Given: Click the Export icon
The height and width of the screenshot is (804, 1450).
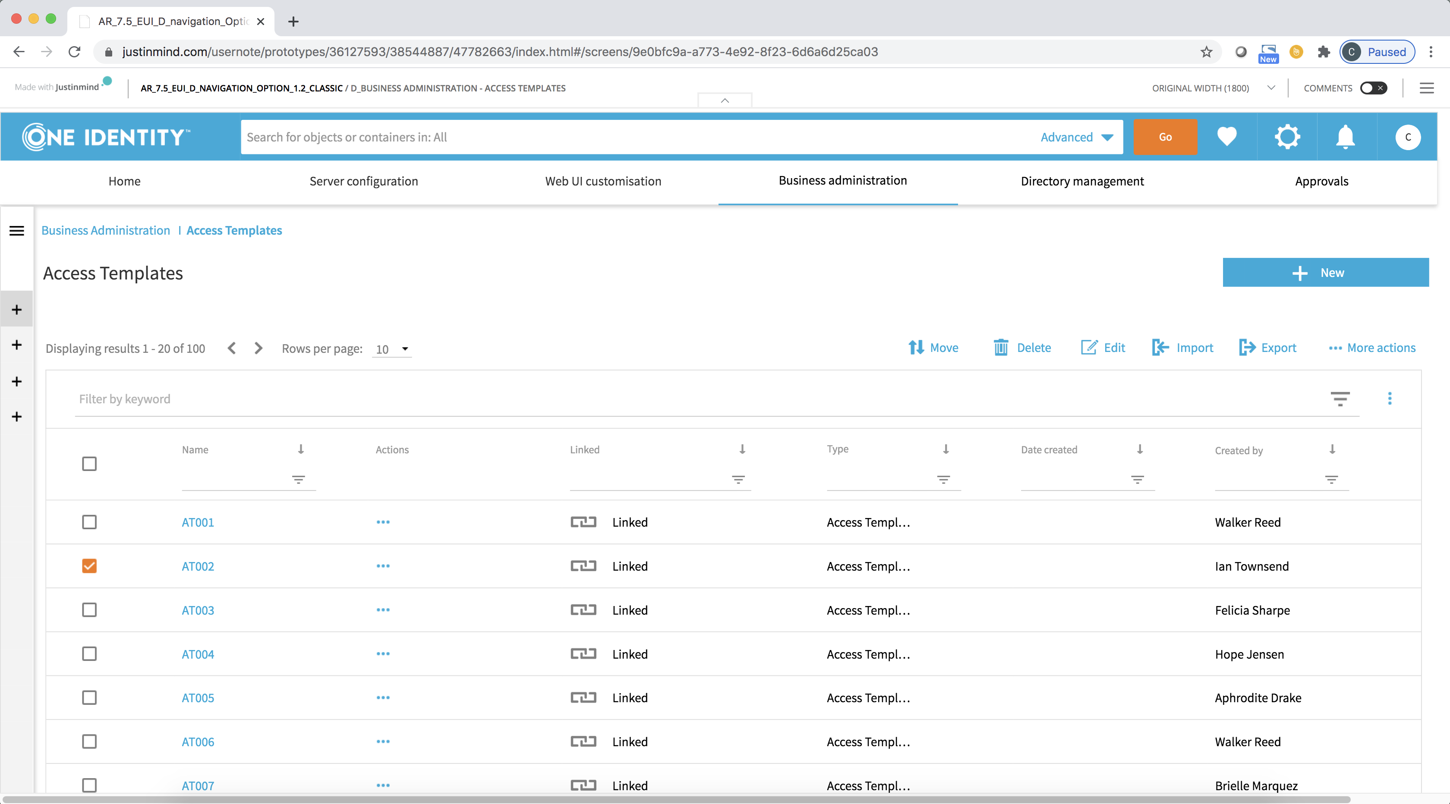Looking at the screenshot, I should click(x=1247, y=348).
